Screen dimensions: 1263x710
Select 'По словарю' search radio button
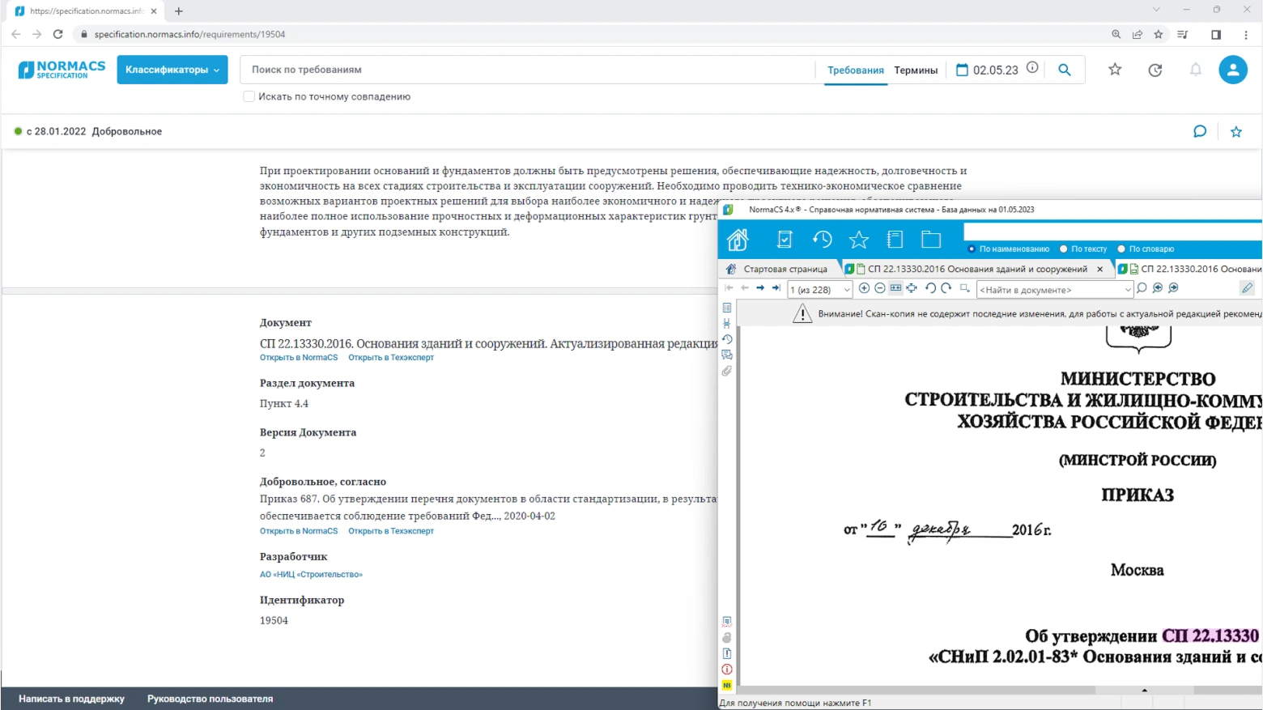(1121, 249)
